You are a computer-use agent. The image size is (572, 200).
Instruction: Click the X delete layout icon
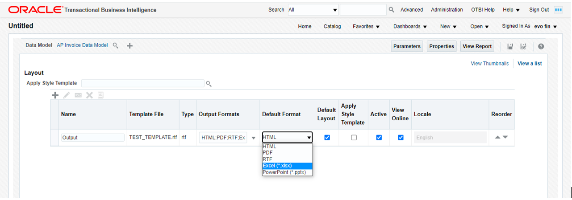click(x=89, y=95)
